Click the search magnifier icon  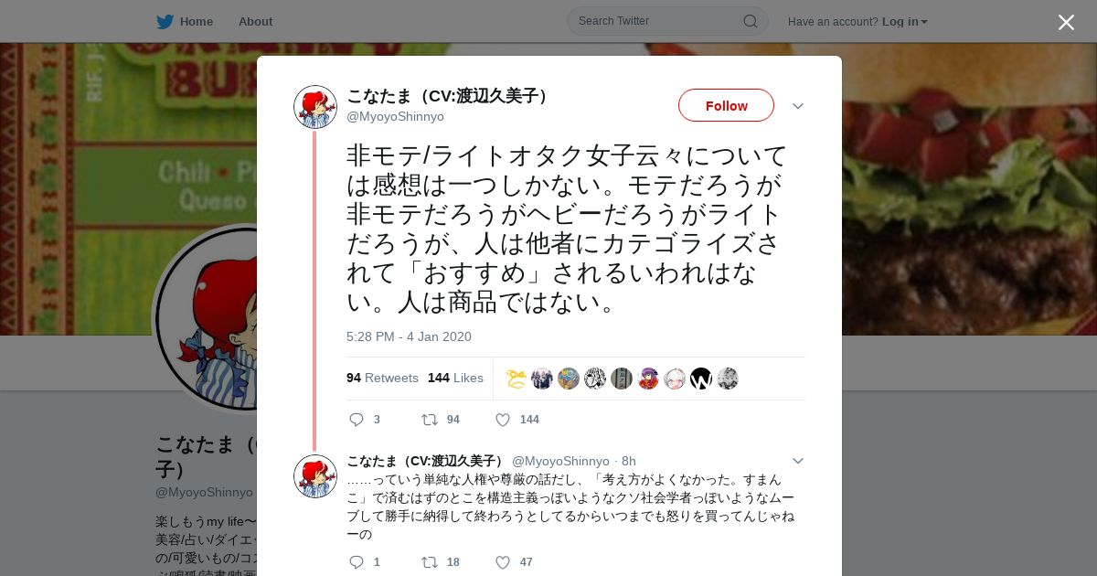point(750,21)
